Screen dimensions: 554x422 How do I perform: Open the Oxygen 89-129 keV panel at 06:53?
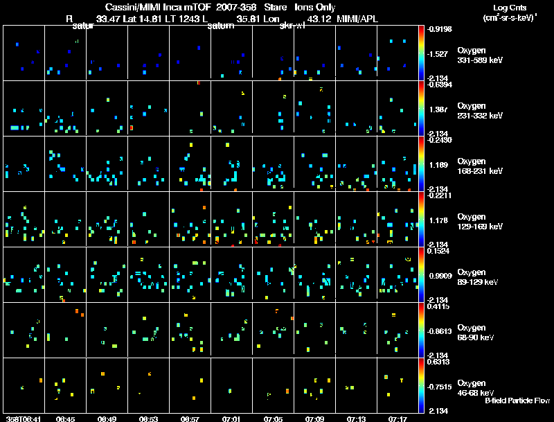148,274
